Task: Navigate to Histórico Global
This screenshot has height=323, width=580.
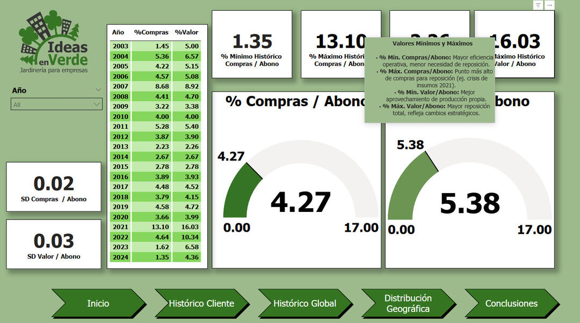Action: click(x=305, y=303)
